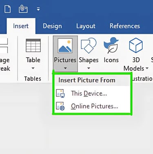
Task: Click the Online Pictures globe icon
Action: point(60,106)
